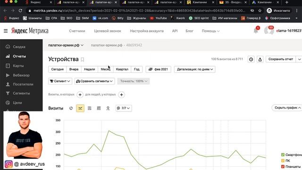Image resolution: width=302 pixels, height=170 pixels.
Task: Go back in browser history
Action: point(5,10)
